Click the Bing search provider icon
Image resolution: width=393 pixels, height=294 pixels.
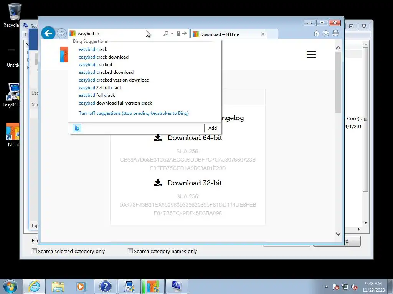pyautogui.click(x=77, y=128)
